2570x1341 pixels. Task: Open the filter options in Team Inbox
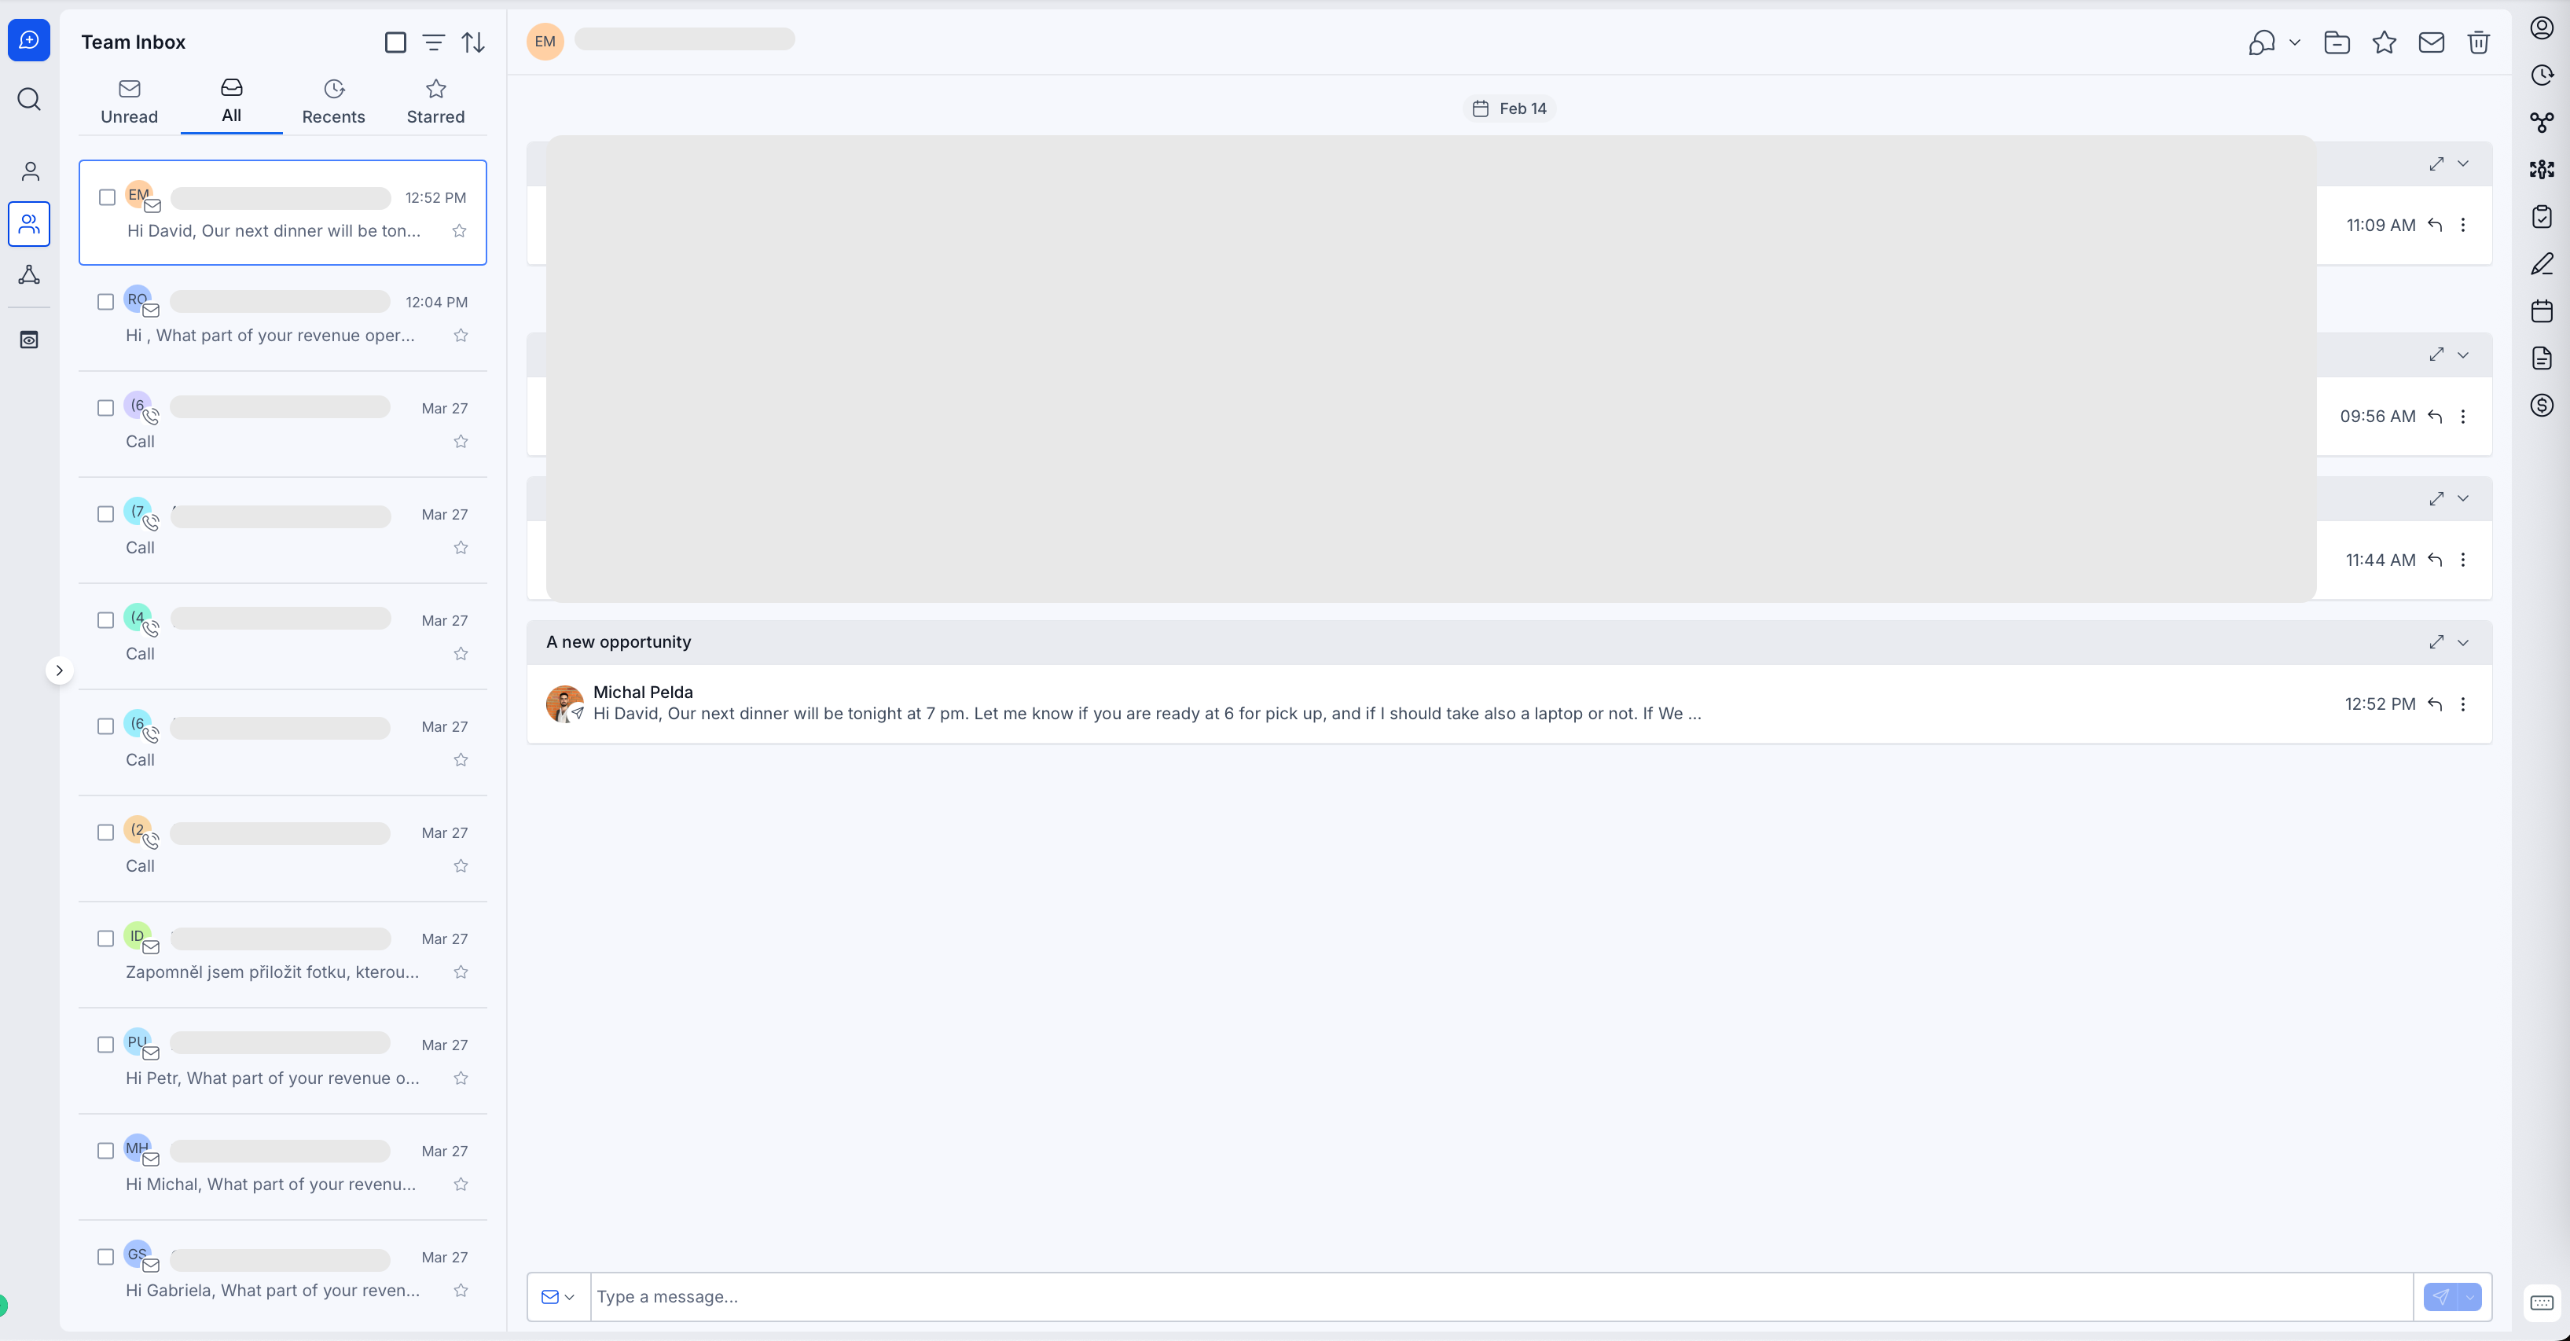point(433,42)
